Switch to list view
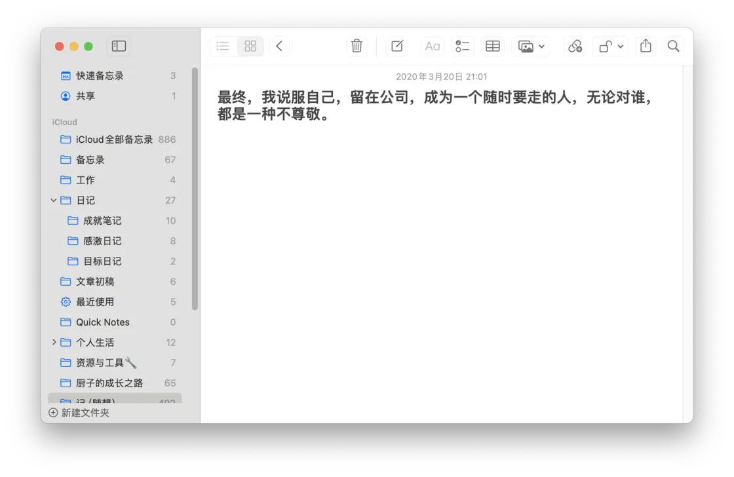Viewport: 734px width, 477px height. coord(222,46)
